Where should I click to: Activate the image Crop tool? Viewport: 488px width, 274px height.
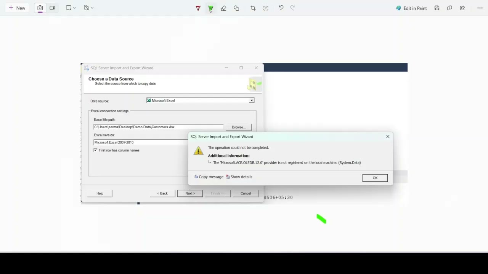[253, 8]
